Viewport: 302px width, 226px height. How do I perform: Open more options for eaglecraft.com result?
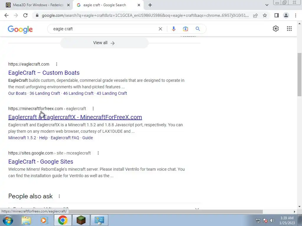pyautogui.click(x=56, y=64)
